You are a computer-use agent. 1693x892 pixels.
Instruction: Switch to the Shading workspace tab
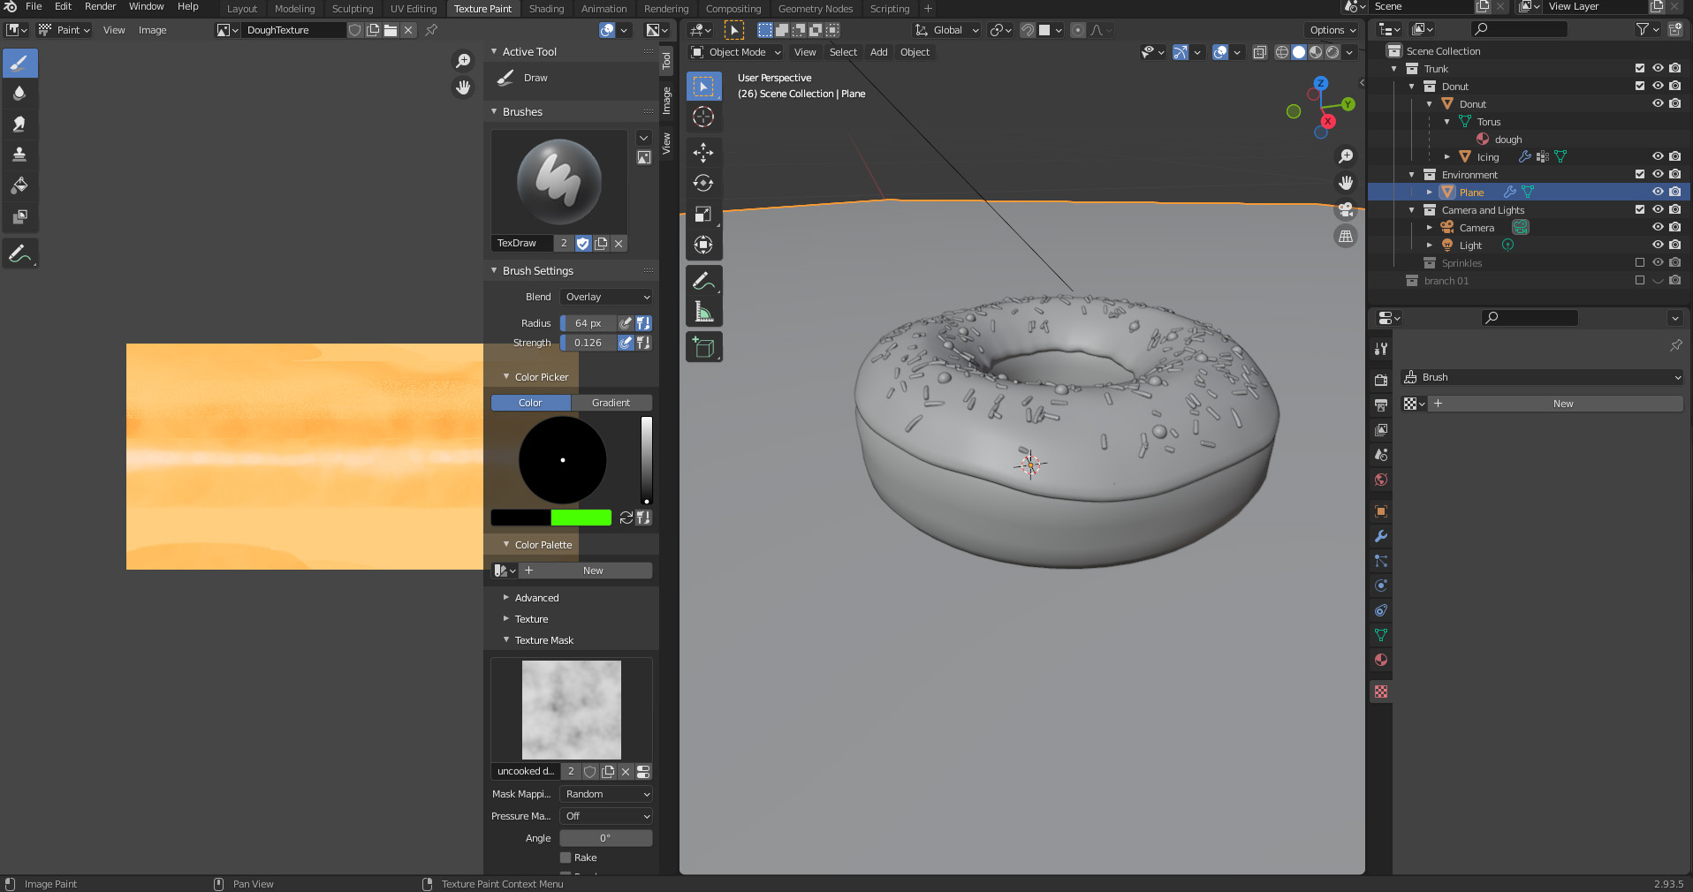pyautogui.click(x=546, y=9)
